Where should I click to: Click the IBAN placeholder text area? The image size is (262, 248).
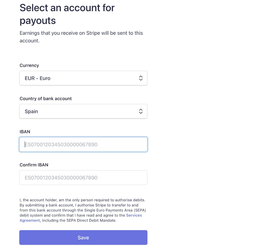[61, 144]
